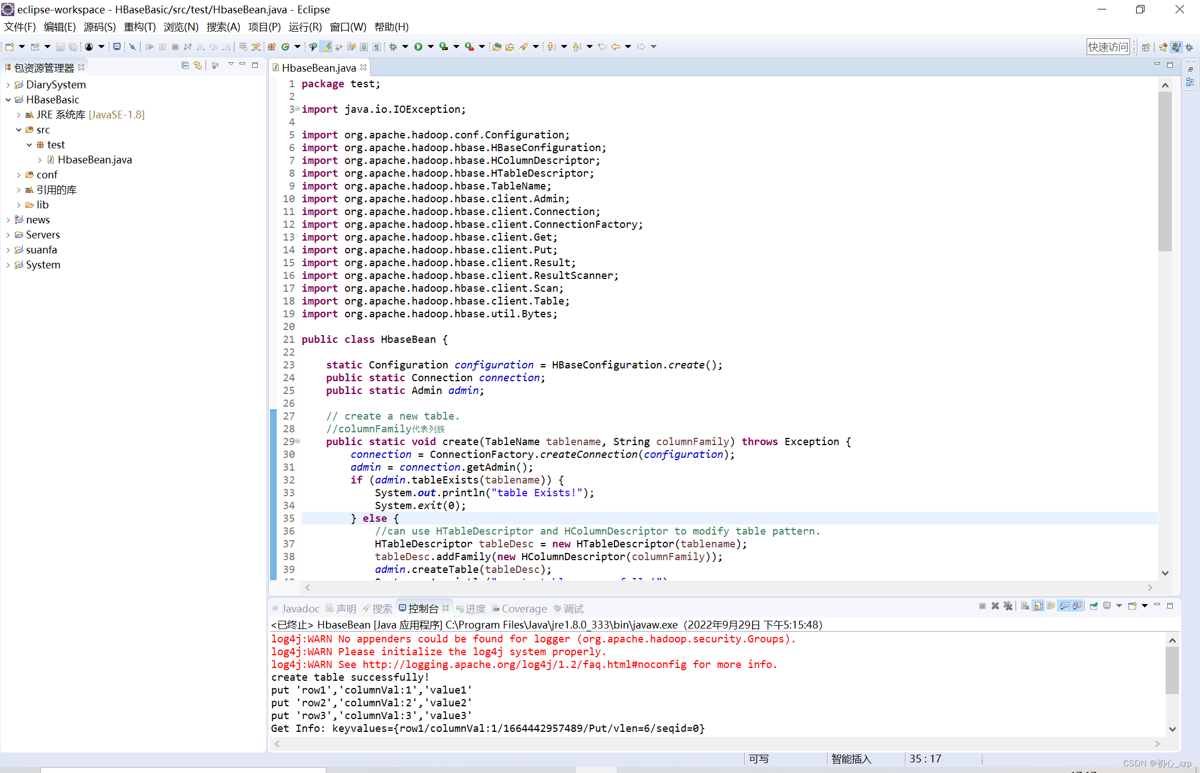Click the Back navigation arrow icon
The width and height of the screenshot is (1200, 773).
[x=615, y=47]
